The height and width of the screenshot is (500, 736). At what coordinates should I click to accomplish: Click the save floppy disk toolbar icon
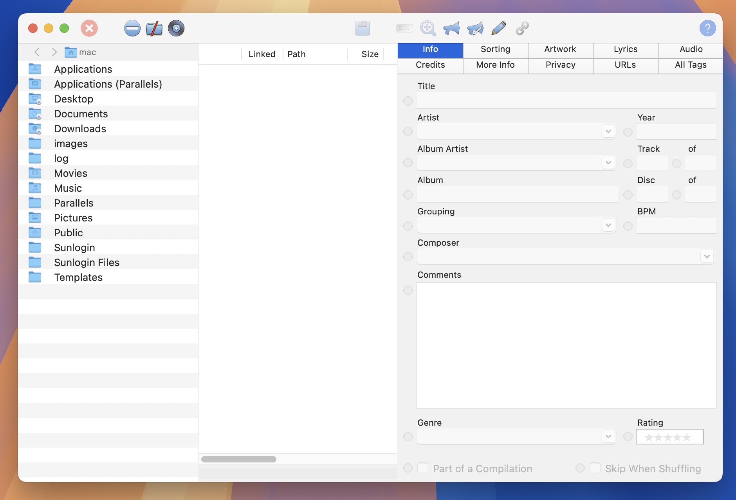361,28
